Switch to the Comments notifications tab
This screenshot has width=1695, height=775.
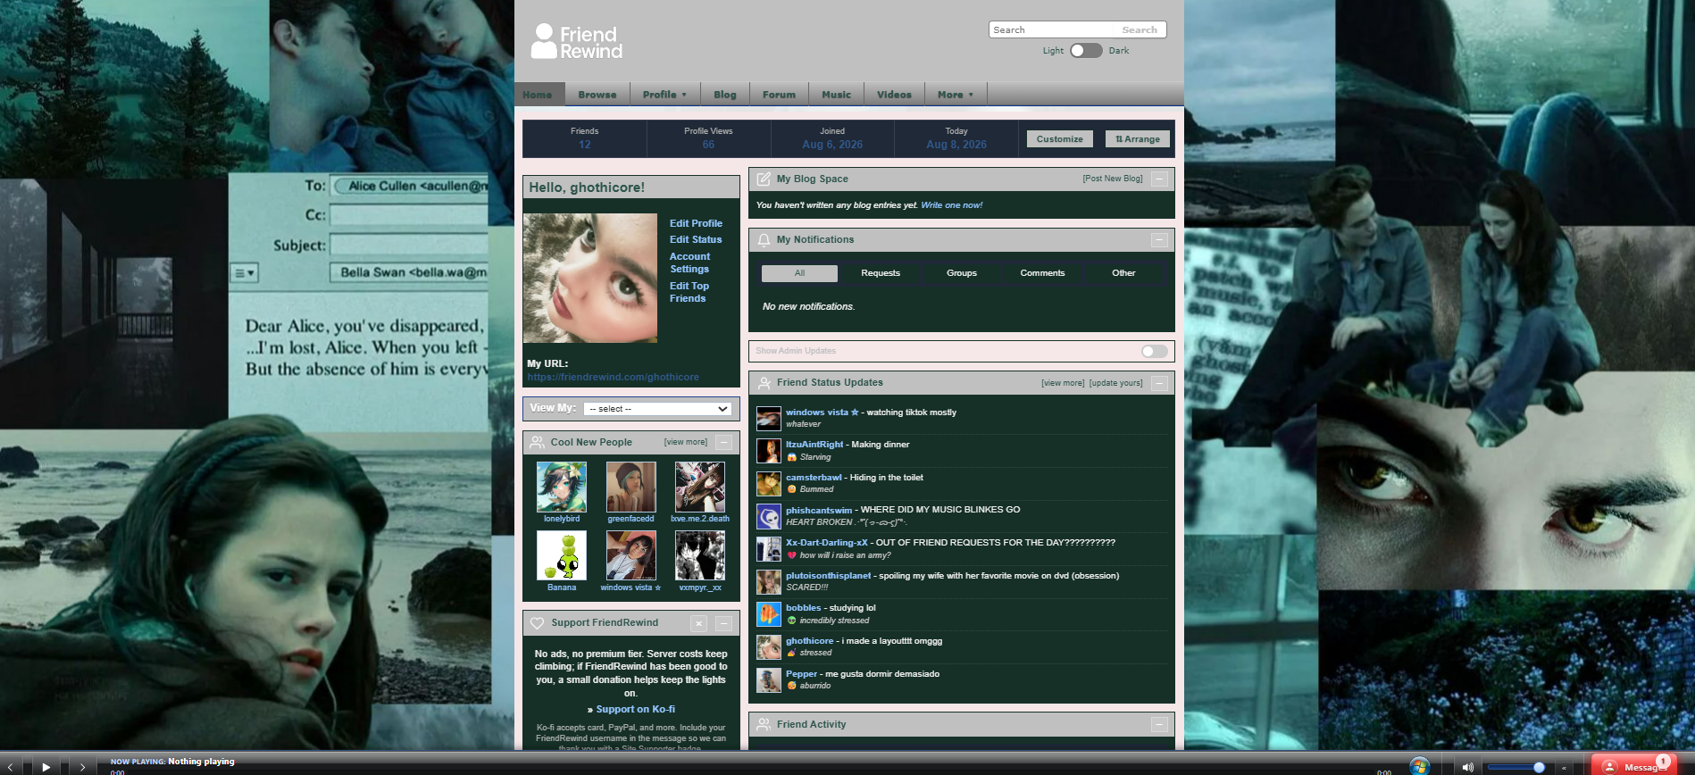point(1042,273)
